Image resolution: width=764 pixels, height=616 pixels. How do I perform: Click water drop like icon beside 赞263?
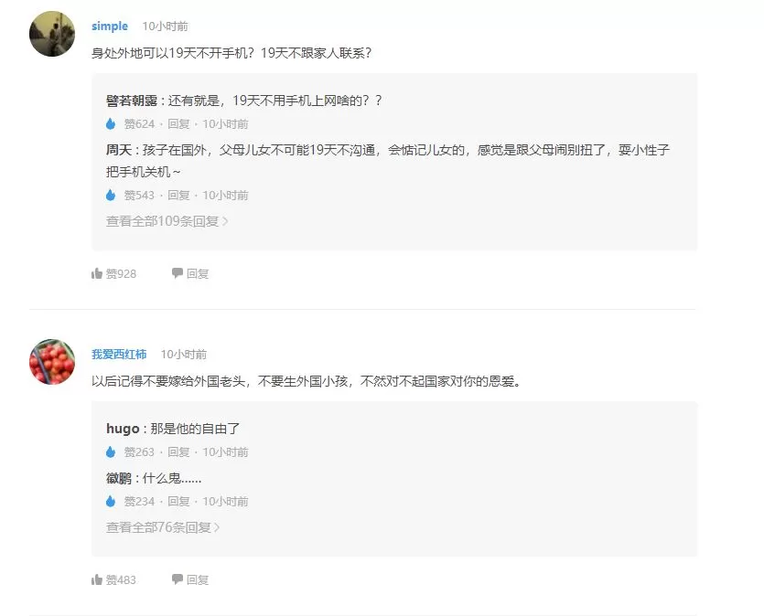pyautogui.click(x=111, y=451)
